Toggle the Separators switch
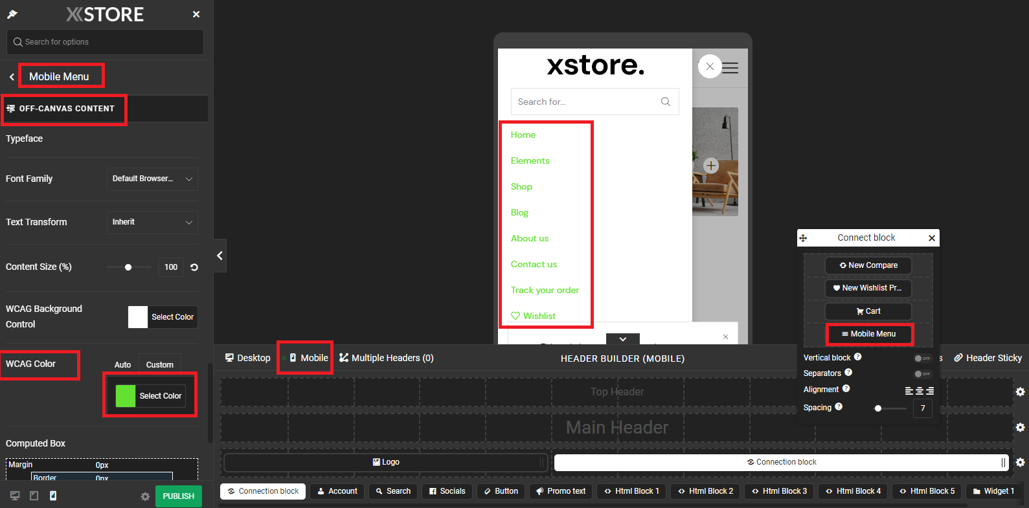1029x508 pixels. (922, 374)
